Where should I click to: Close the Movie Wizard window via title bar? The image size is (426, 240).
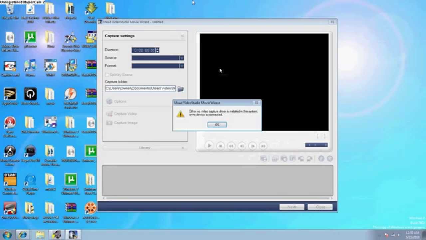click(x=332, y=22)
